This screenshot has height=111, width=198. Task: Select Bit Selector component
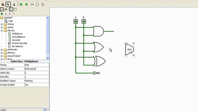[17, 46]
